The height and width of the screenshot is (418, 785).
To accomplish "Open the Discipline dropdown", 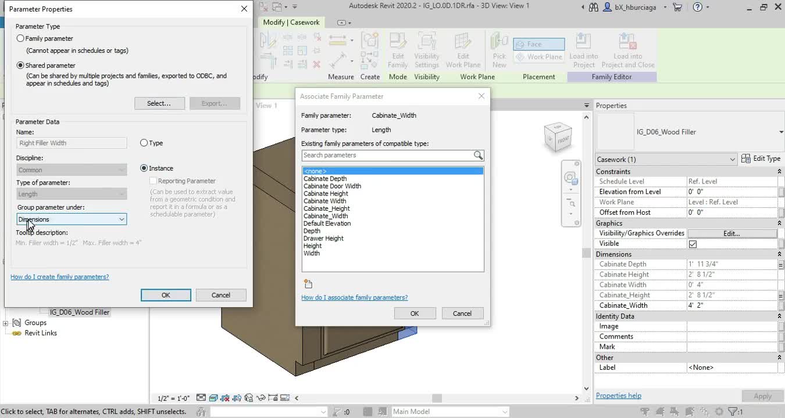I will coord(72,170).
